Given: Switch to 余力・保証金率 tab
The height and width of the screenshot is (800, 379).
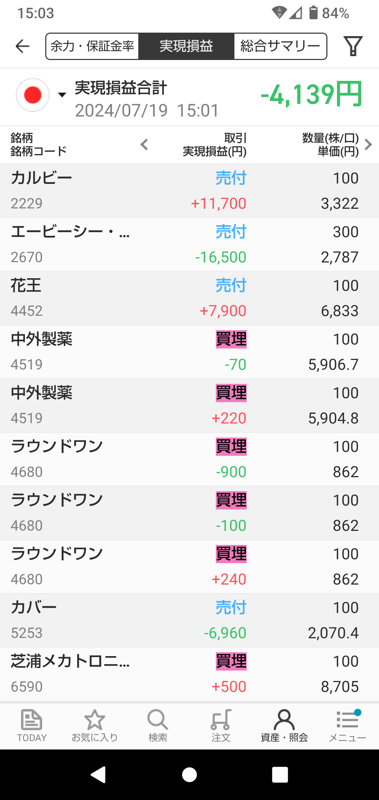Looking at the screenshot, I should [x=92, y=46].
